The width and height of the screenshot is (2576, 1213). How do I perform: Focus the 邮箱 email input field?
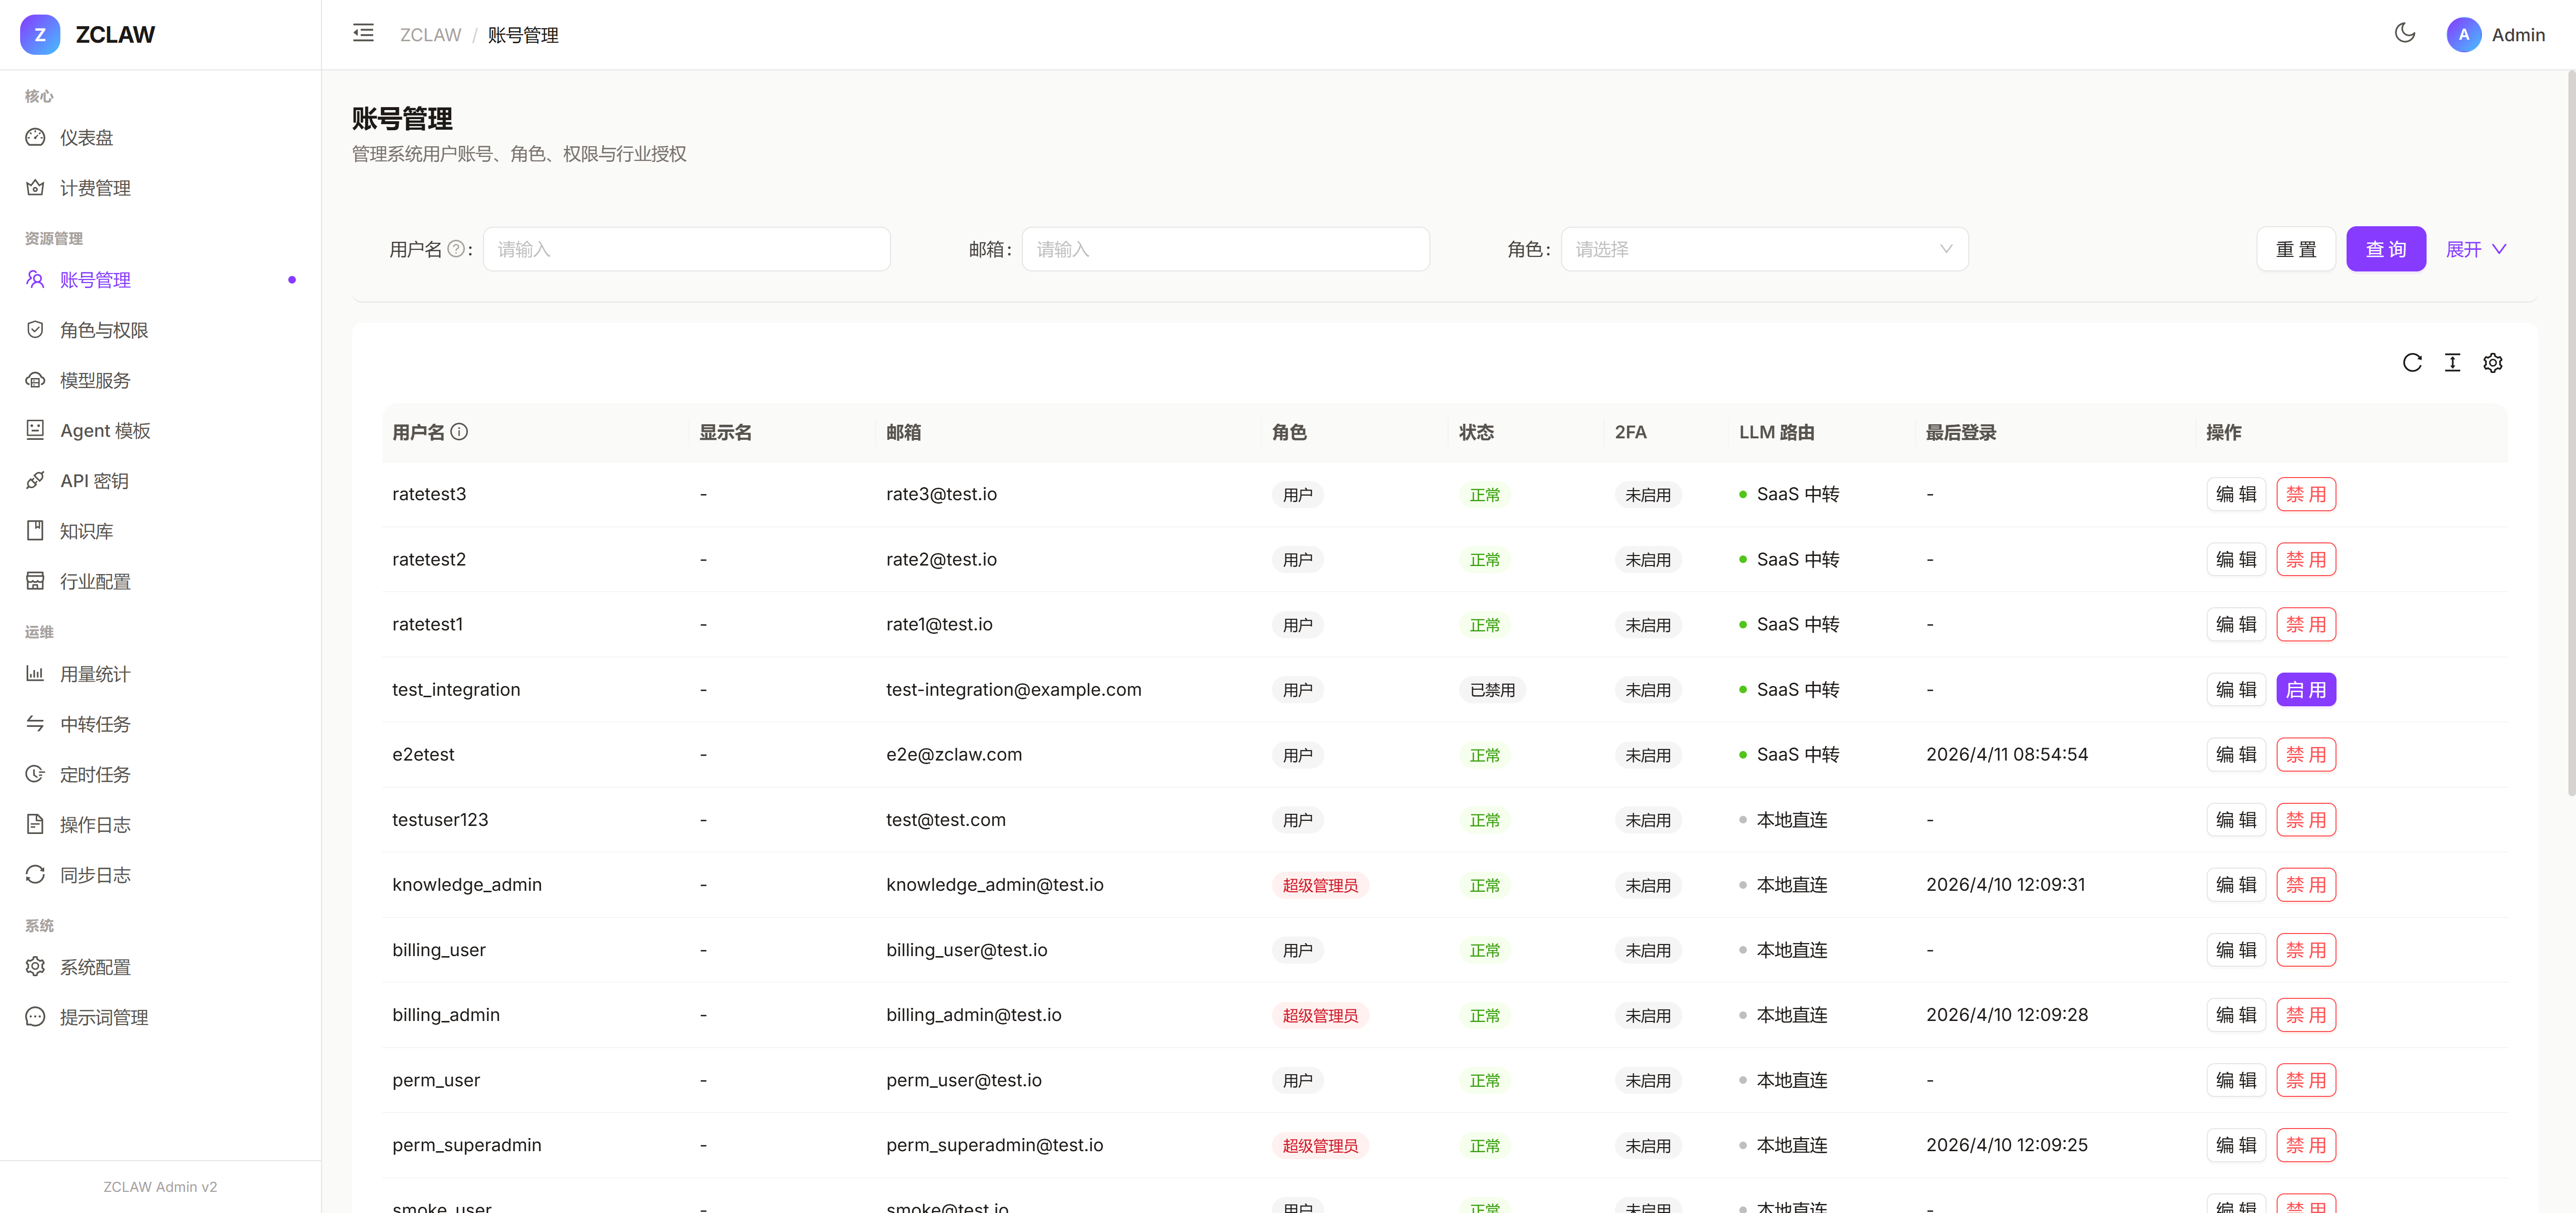coord(1224,250)
